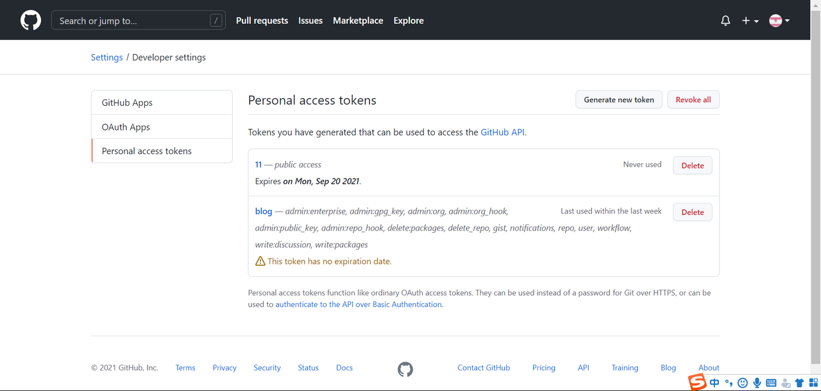This screenshot has width=821, height=391.
Task: Open the user avatar menu
Action: click(779, 21)
